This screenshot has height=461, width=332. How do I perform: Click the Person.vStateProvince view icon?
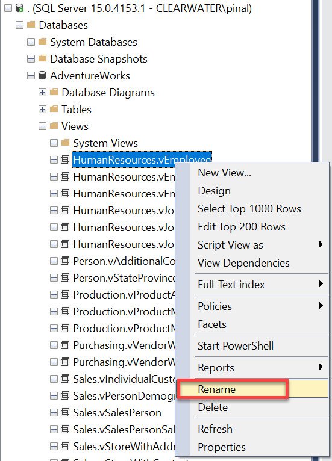[x=65, y=277]
